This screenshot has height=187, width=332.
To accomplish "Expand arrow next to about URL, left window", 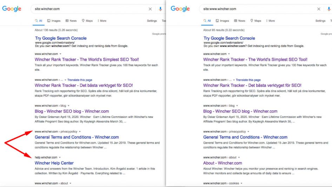I will [70, 183].
